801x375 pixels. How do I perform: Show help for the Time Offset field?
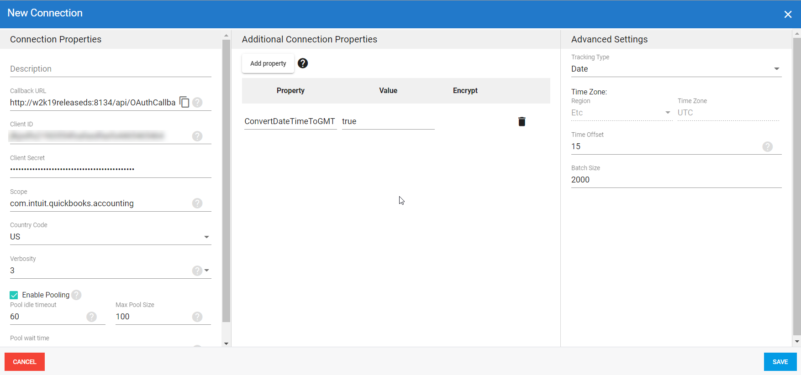[768, 146]
